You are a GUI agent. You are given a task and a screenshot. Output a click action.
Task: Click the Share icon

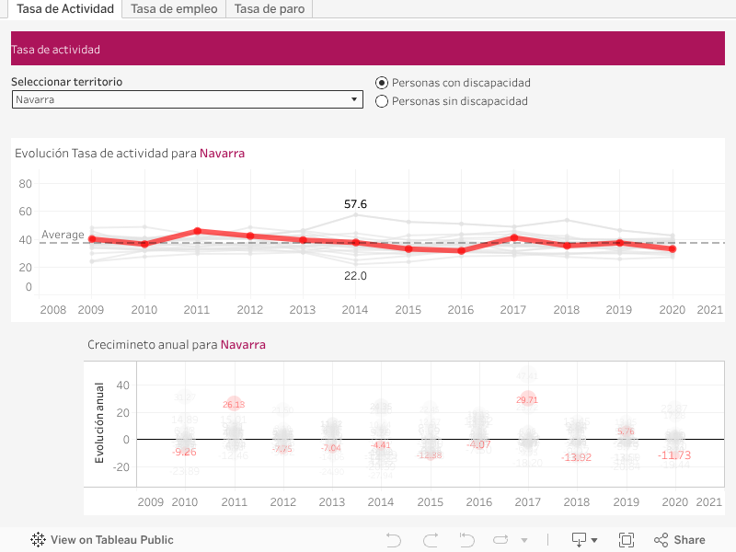(x=680, y=540)
